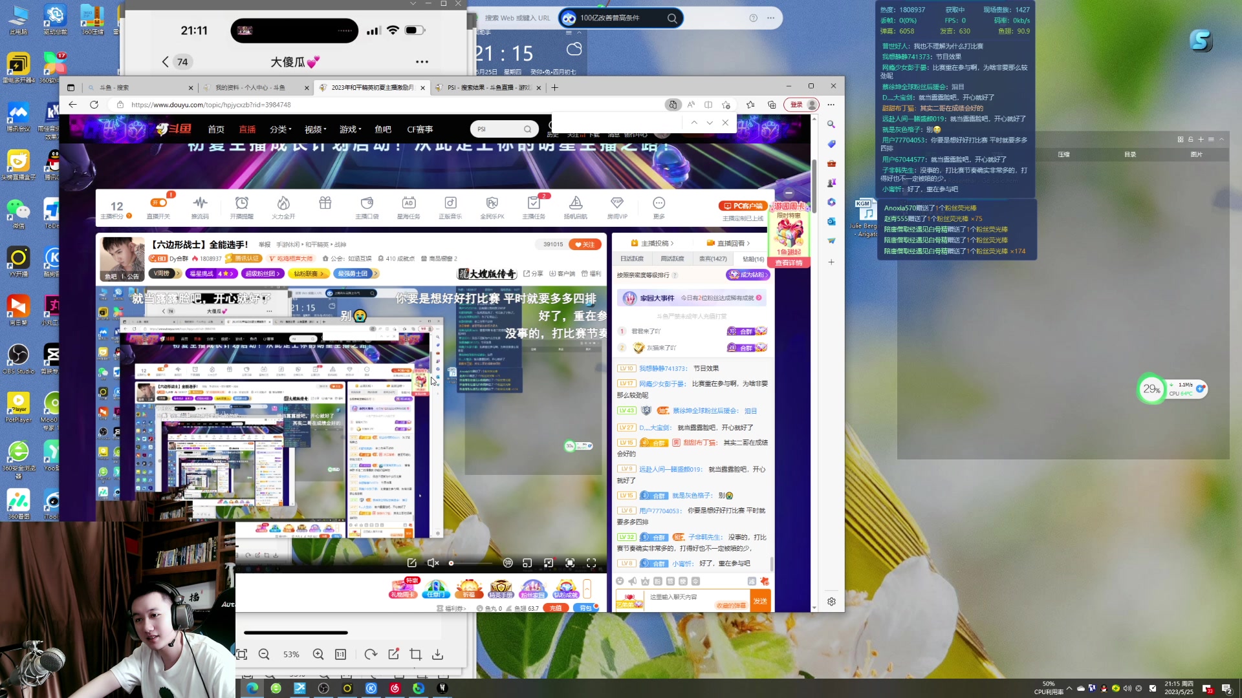The height and width of the screenshot is (698, 1242).
Task: Click the crop icon in image viewer
Action: point(416,655)
